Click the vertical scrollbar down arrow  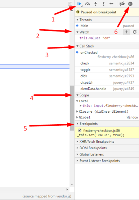(72, 184)
